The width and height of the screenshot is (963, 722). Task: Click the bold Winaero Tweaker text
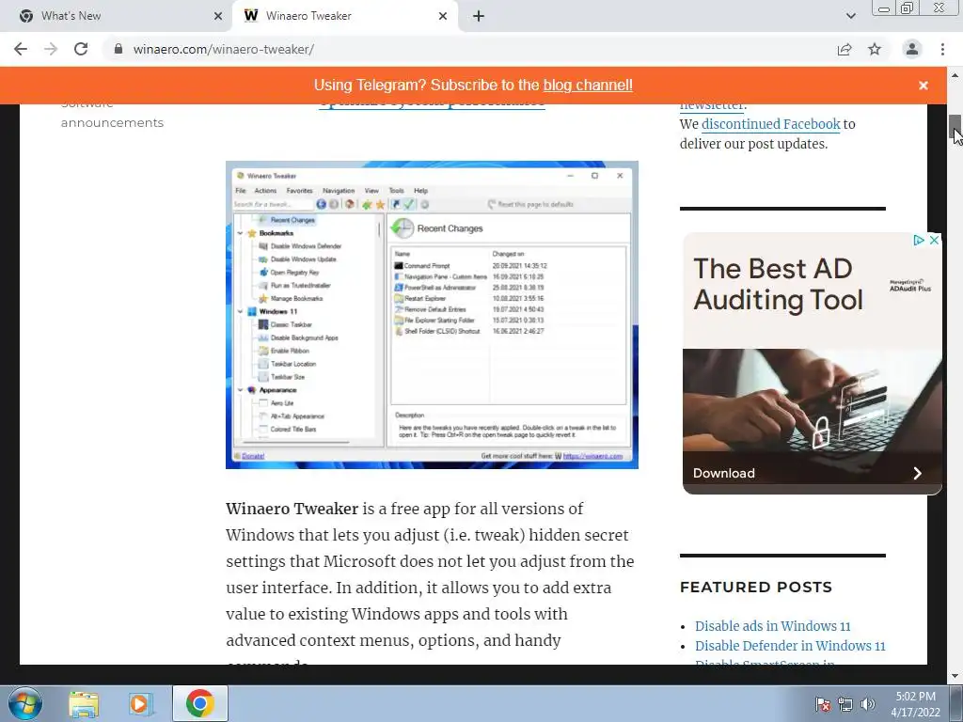pos(292,509)
